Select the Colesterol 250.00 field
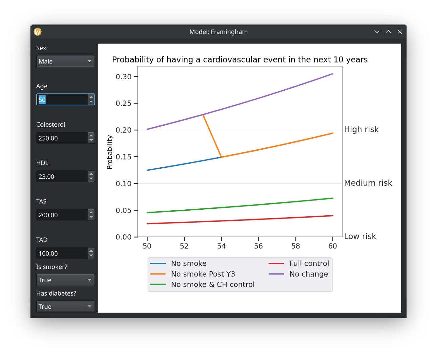This screenshot has height=354, width=437. (x=62, y=138)
